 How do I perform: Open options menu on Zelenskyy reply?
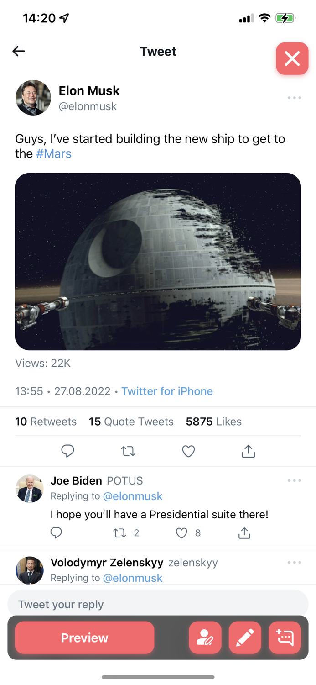tap(294, 562)
